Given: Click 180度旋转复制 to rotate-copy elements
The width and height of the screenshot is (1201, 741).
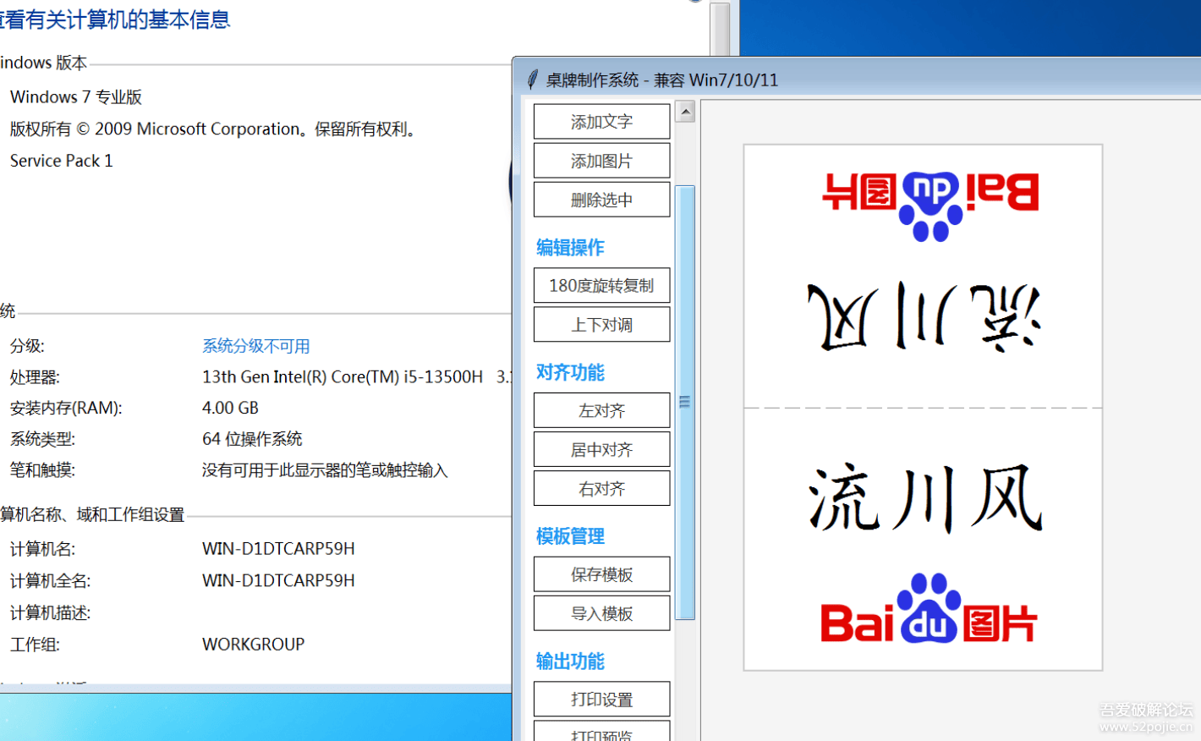Looking at the screenshot, I should (x=601, y=285).
